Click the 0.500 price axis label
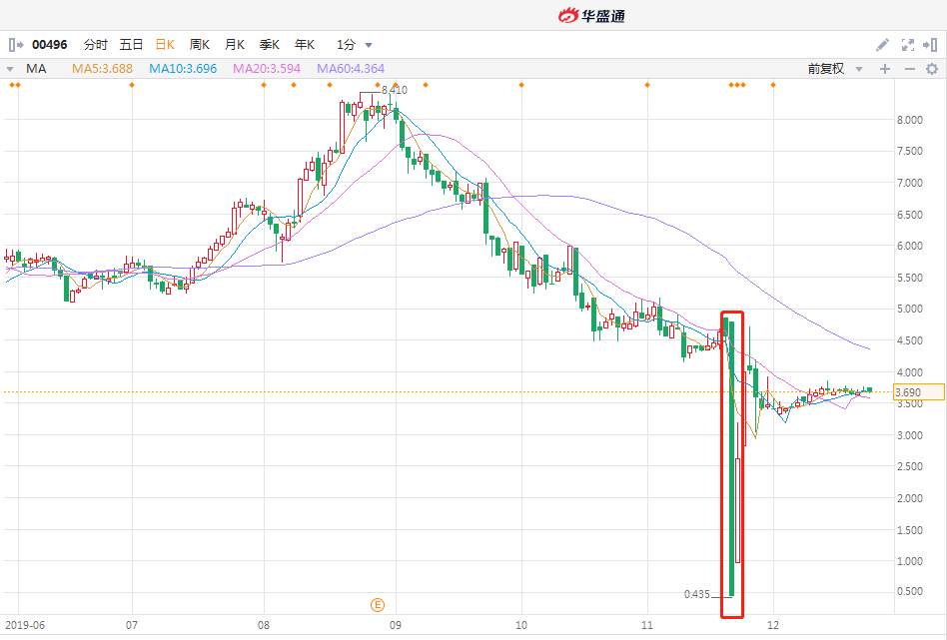947x640 pixels. coord(910,592)
